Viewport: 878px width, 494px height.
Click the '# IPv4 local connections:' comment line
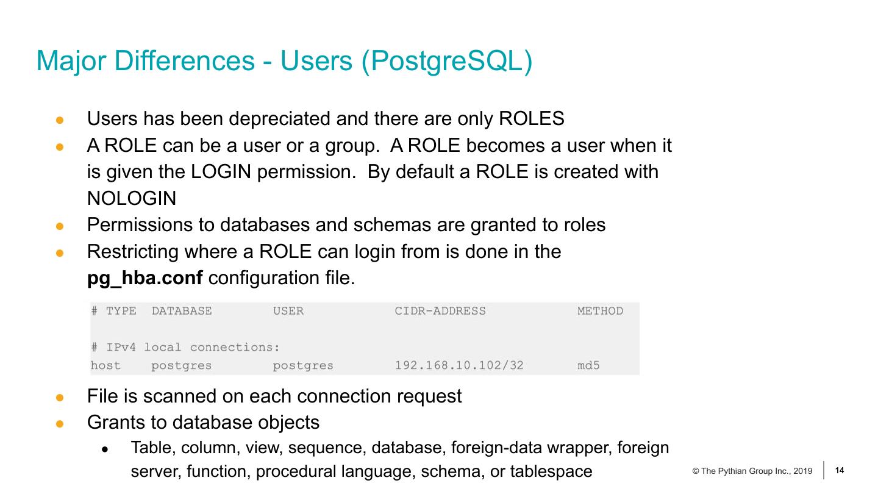click(185, 348)
